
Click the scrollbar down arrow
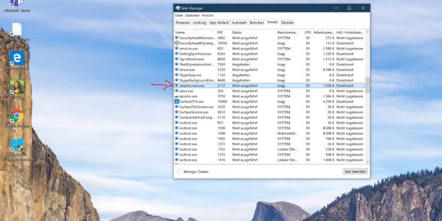pyautogui.click(x=367, y=161)
